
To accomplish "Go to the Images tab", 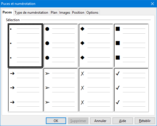I will click(65, 13).
